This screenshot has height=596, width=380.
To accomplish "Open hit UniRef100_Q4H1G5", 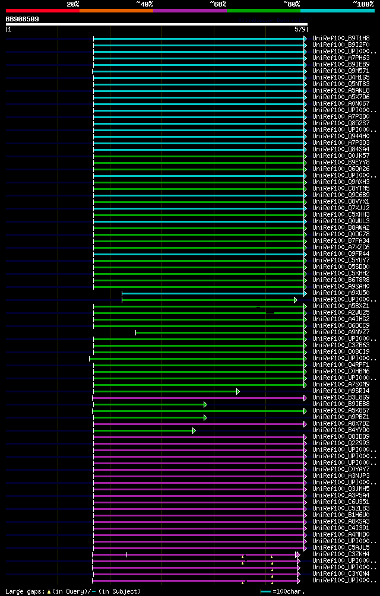I will pyautogui.click(x=341, y=77).
